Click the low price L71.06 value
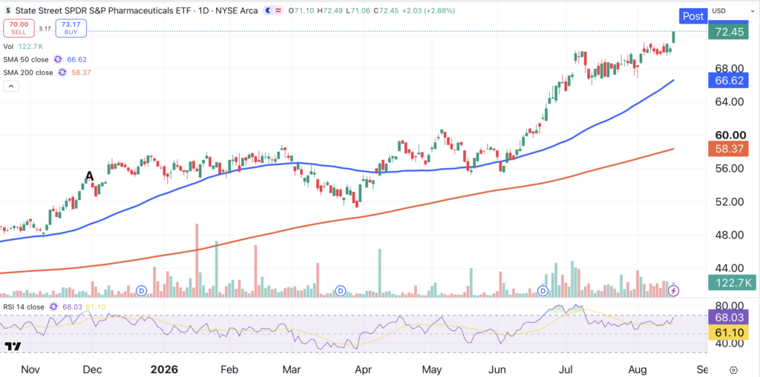The height and width of the screenshot is (377, 760). pyautogui.click(x=356, y=10)
